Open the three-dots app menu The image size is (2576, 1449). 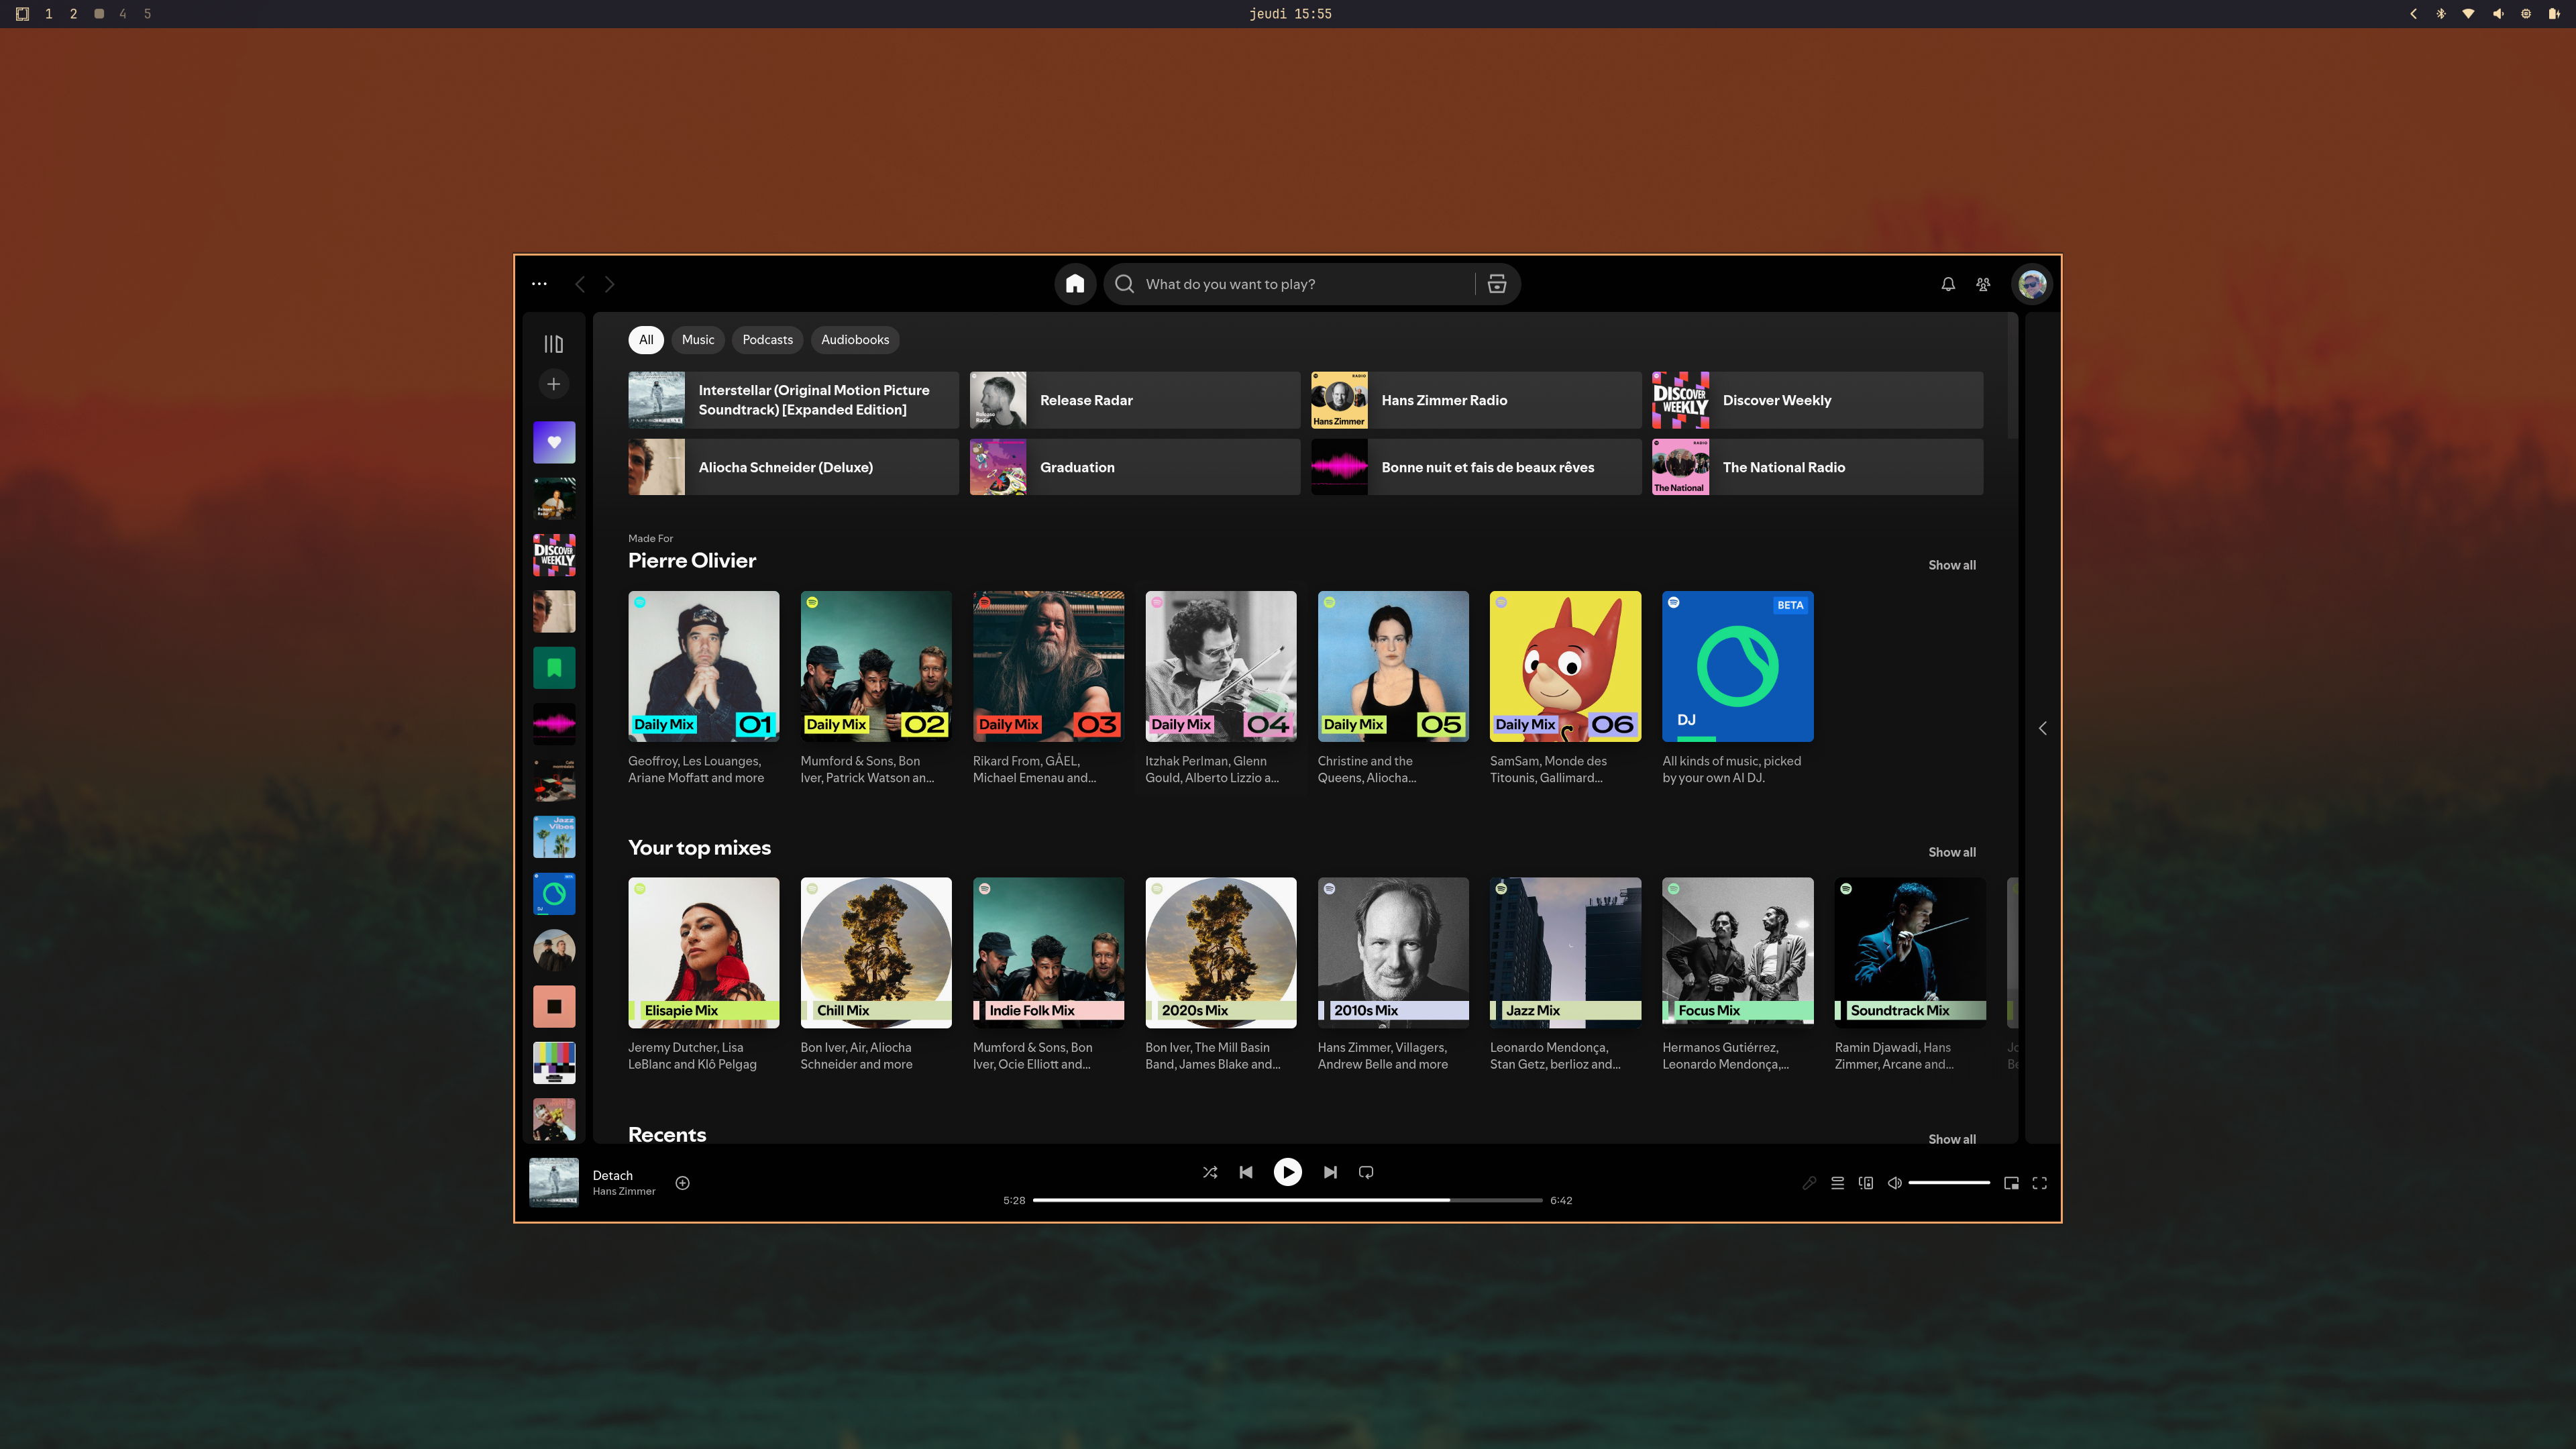tap(539, 284)
